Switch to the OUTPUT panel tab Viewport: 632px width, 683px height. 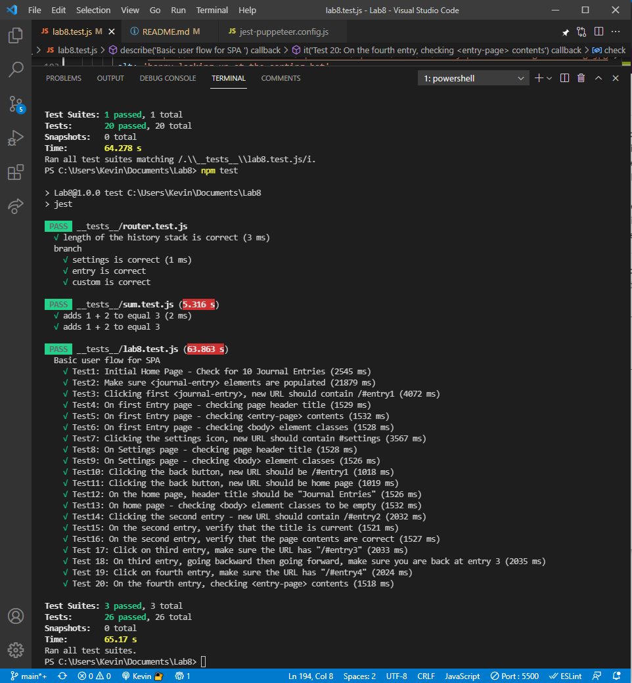click(110, 78)
